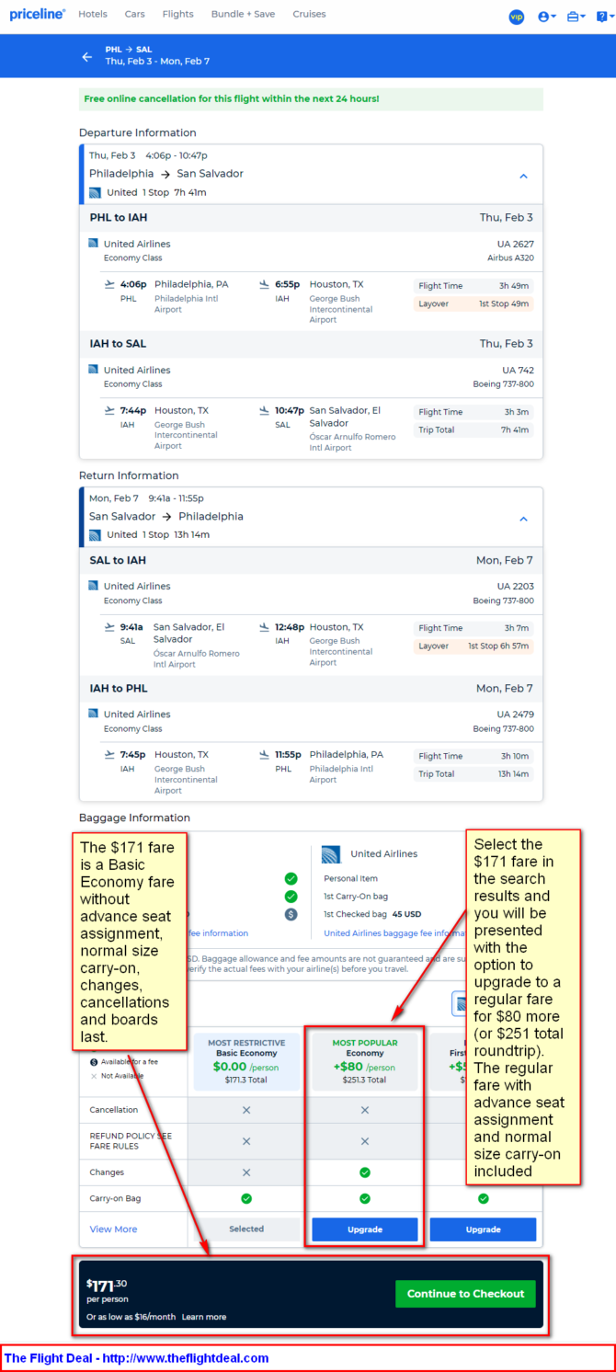Click 'Trip Total 13h 14m' row
Image resolution: width=616 pixels, height=1372 pixels.
473,774
